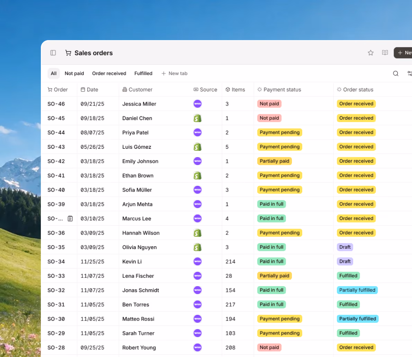Click Partially fulfilled badge for Matteo Rossi
The height and width of the screenshot is (357, 412).
coord(358,319)
